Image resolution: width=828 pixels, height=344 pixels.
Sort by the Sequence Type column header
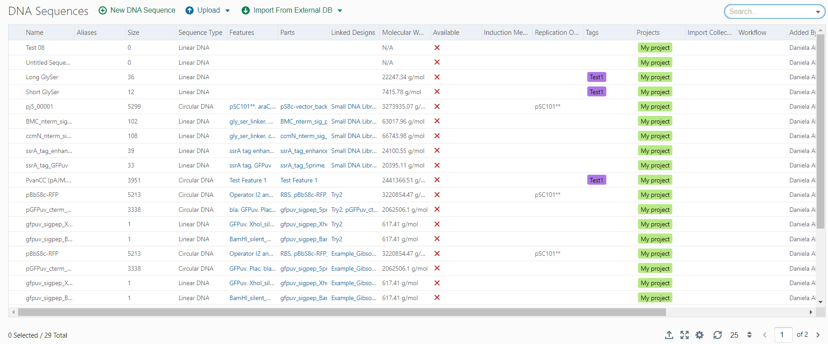(x=200, y=33)
